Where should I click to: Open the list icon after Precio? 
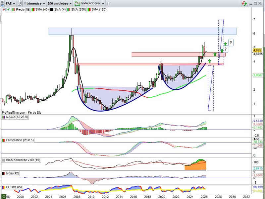(28, 10)
